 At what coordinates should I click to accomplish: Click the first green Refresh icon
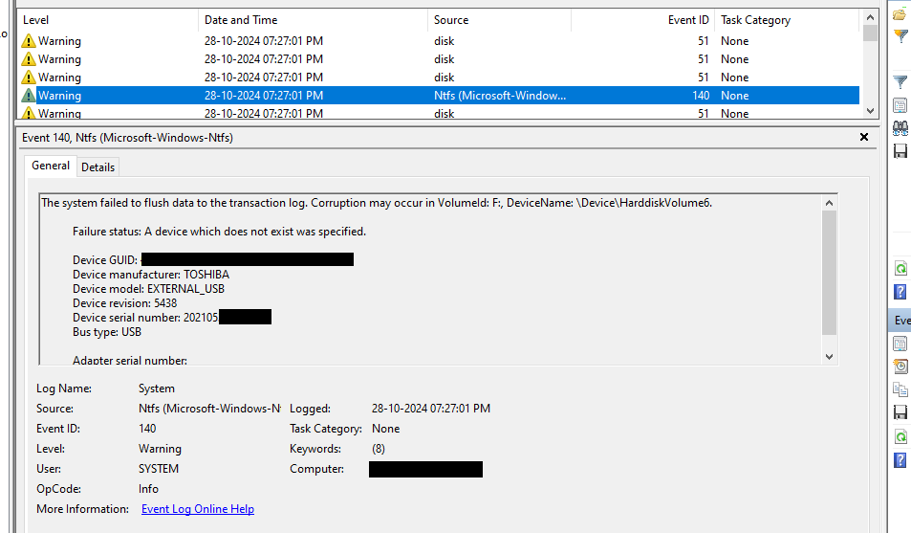[900, 269]
